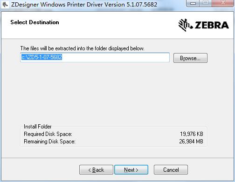Cancel the driver extraction
235x182 pixels.
coord(171,170)
